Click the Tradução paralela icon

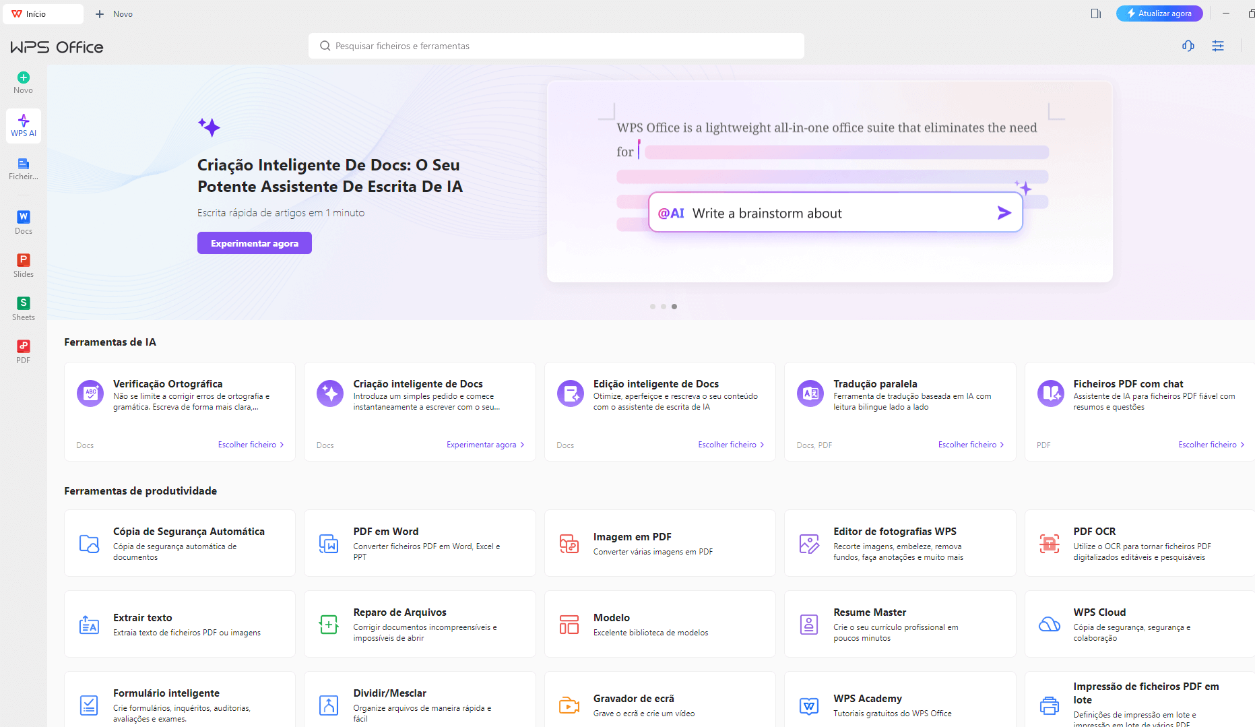click(x=810, y=393)
